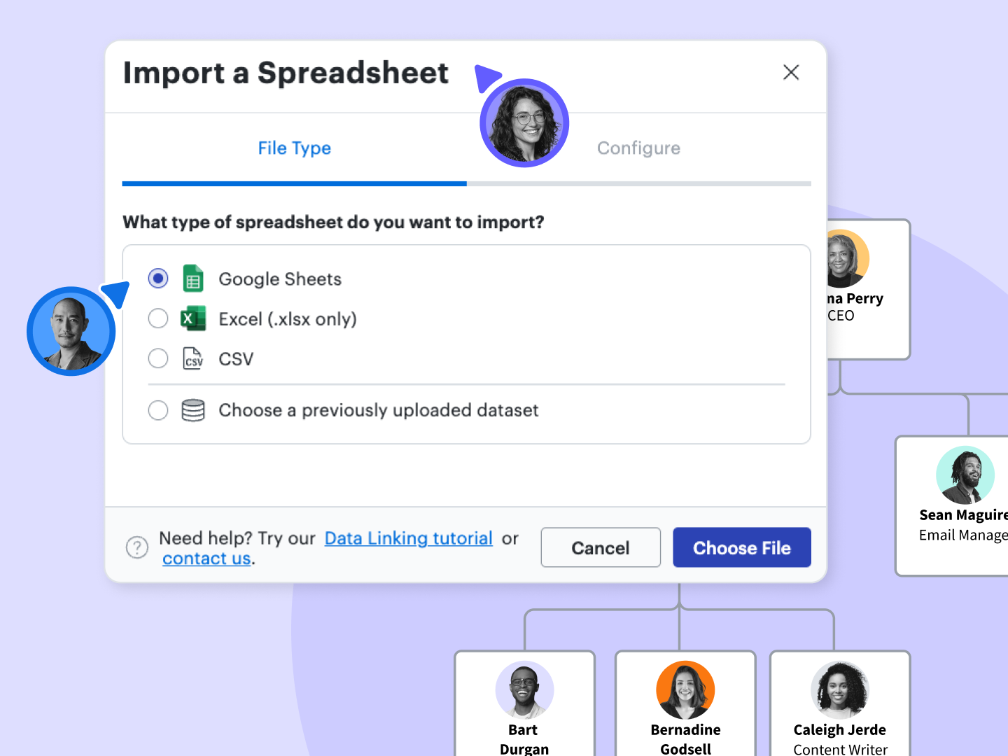
Task: Select Bernadine Godsell's org chart photo
Action: click(685, 690)
